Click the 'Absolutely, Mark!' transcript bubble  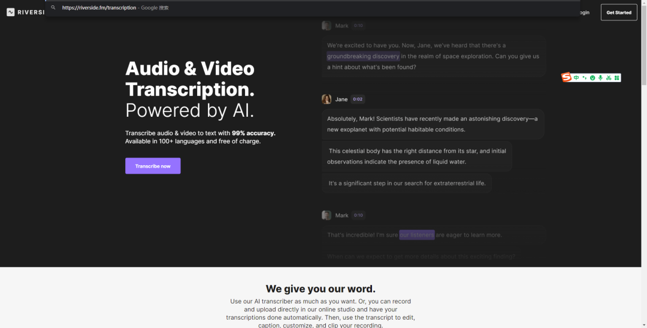coord(433,124)
